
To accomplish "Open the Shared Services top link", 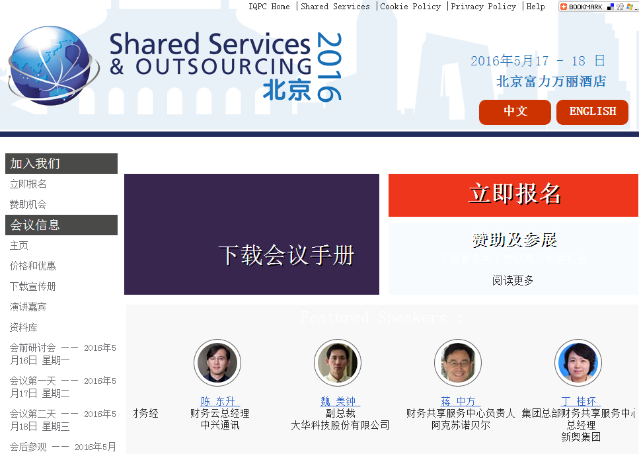I will tap(335, 7).
